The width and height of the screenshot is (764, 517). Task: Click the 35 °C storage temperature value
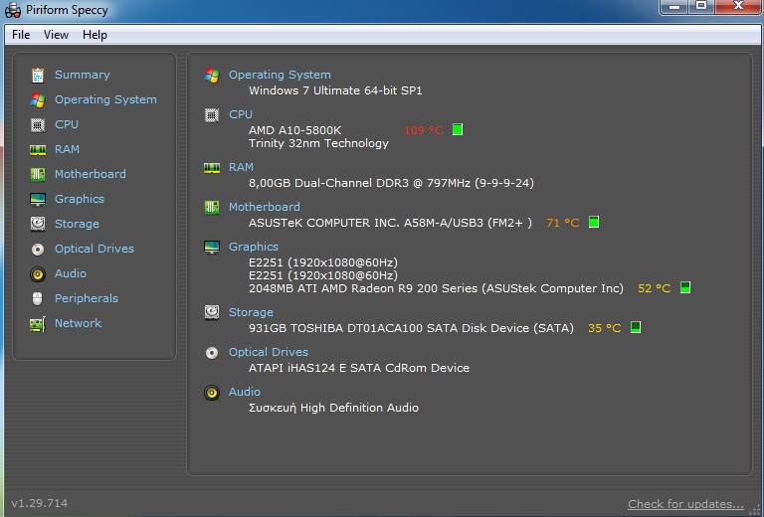(605, 328)
